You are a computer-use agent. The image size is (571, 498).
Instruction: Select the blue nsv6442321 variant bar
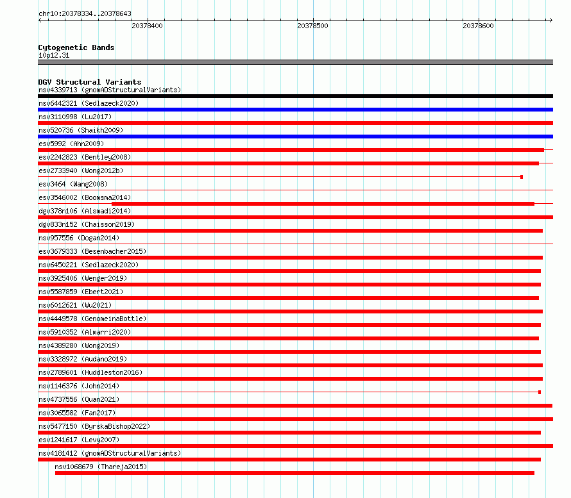coord(295,110)
